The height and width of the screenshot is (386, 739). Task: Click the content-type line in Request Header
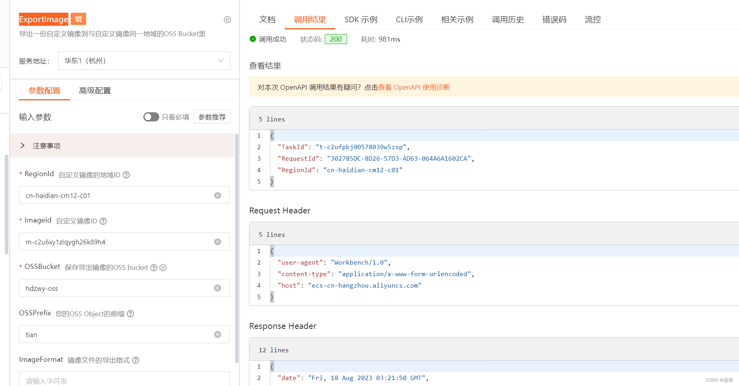(376, 274)
